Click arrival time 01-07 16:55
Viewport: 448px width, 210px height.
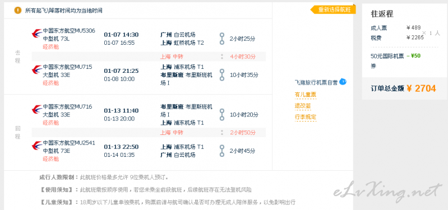point(119,43)
